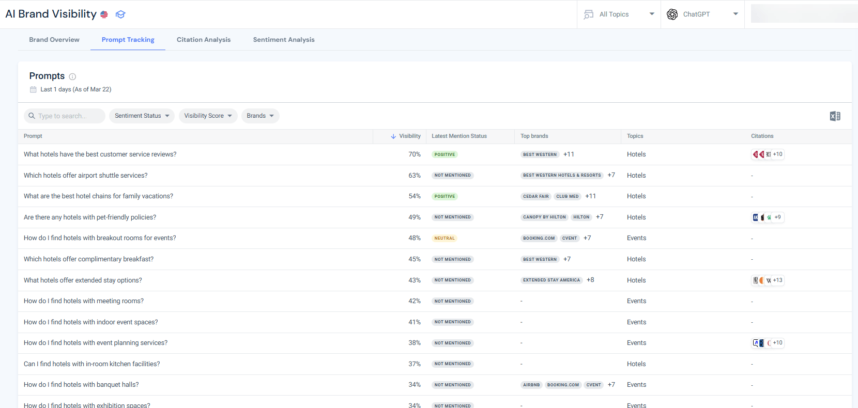
Task: Open citation icons for extended stay options row
Action: [x=768, y=280]
